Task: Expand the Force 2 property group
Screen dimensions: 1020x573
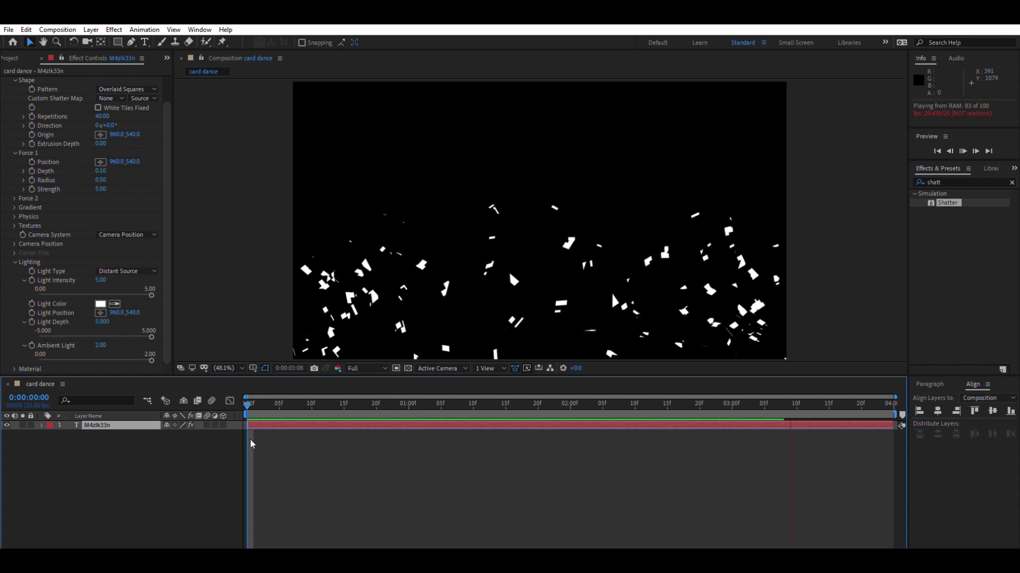Action: 14,198
